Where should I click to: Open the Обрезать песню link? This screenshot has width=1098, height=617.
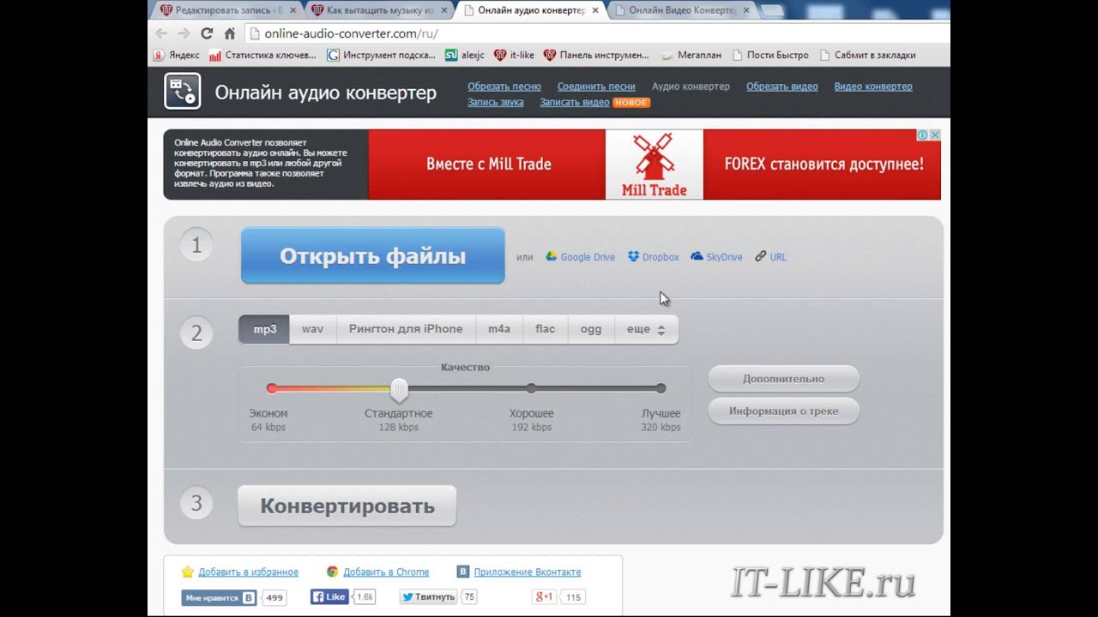pos(504,87)
